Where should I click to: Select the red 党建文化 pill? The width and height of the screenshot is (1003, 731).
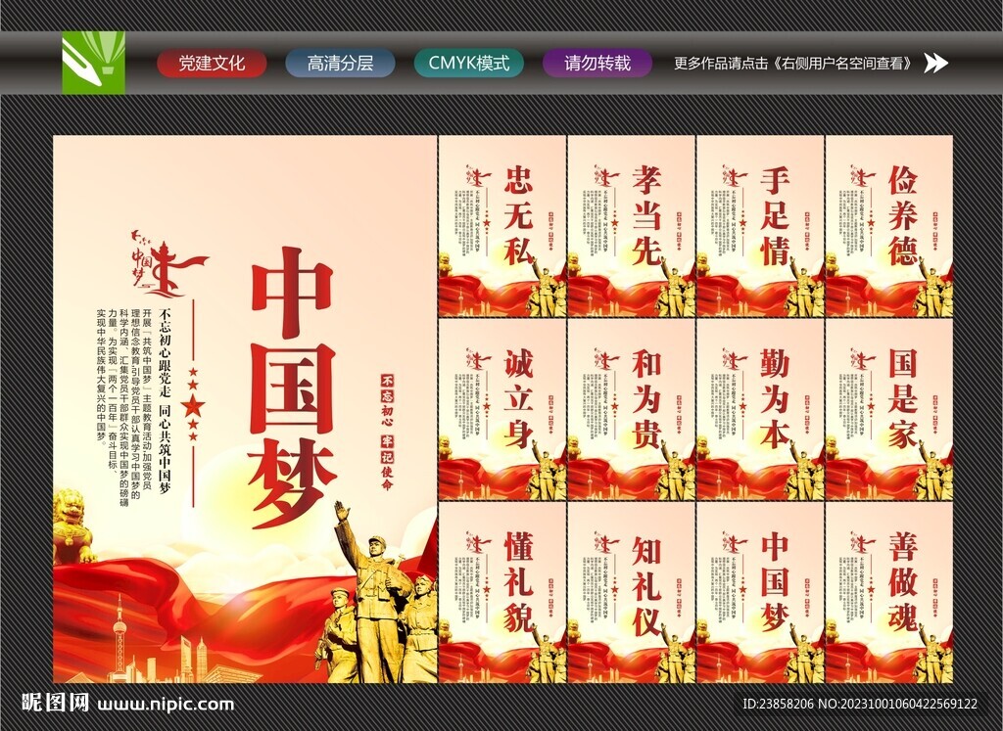point(212,64)
